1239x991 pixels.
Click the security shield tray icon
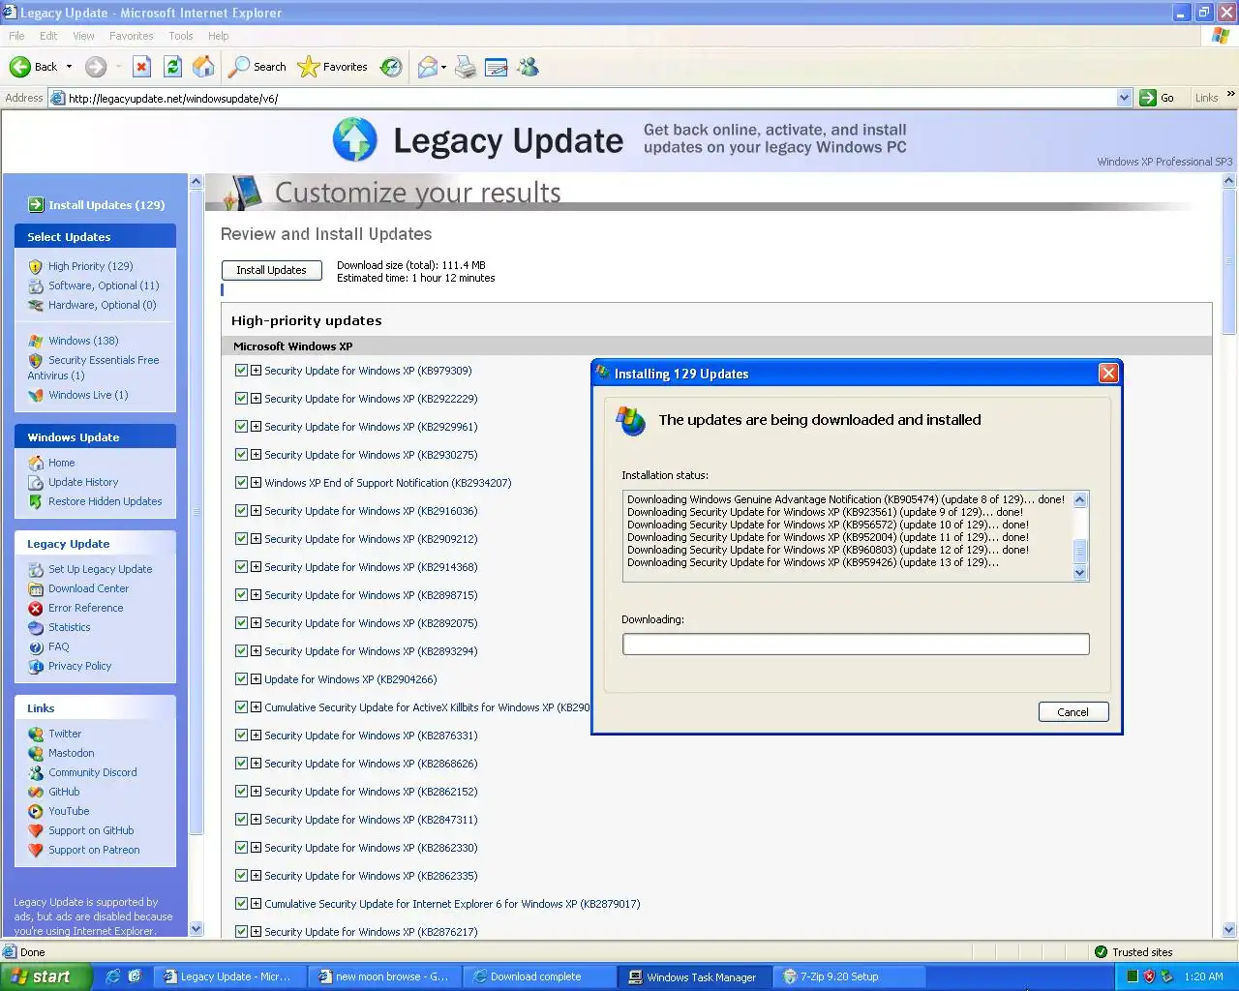pos(1149,976)
